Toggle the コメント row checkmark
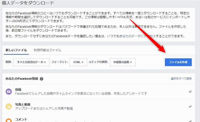200x122 pixels. (190, 121)
